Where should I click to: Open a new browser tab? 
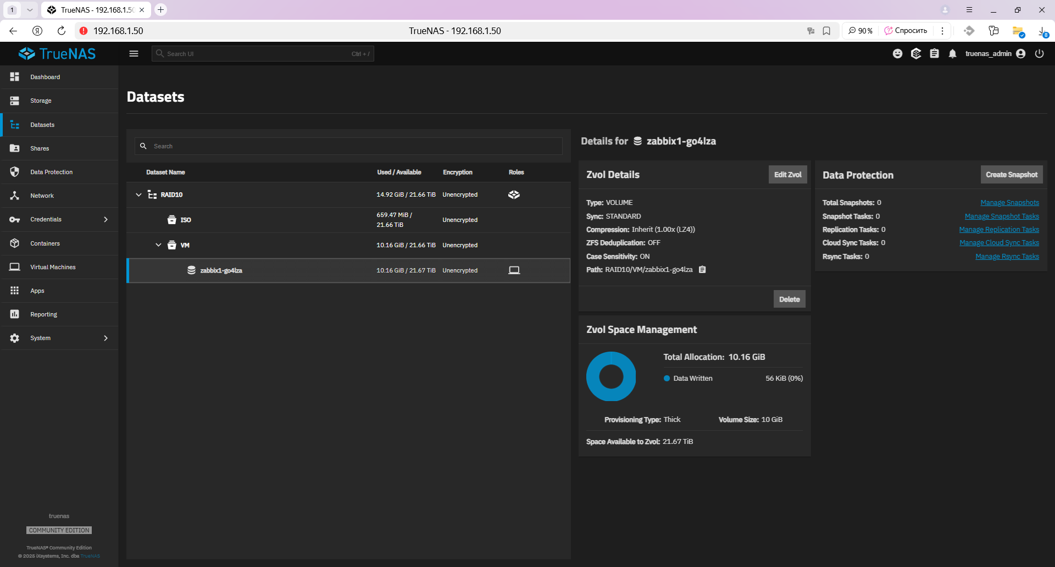pyautogui.click(x=160, y=10)
